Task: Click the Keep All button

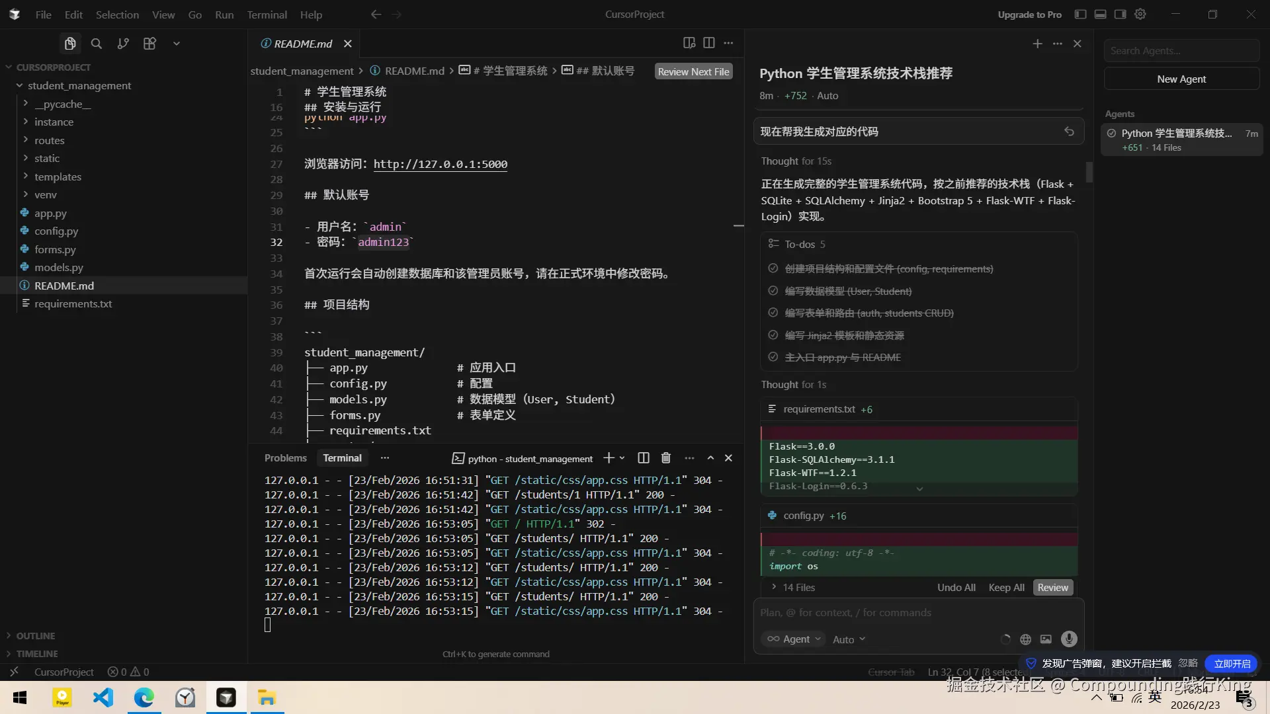Action: pyautogui.click(x=1006, y=588)
